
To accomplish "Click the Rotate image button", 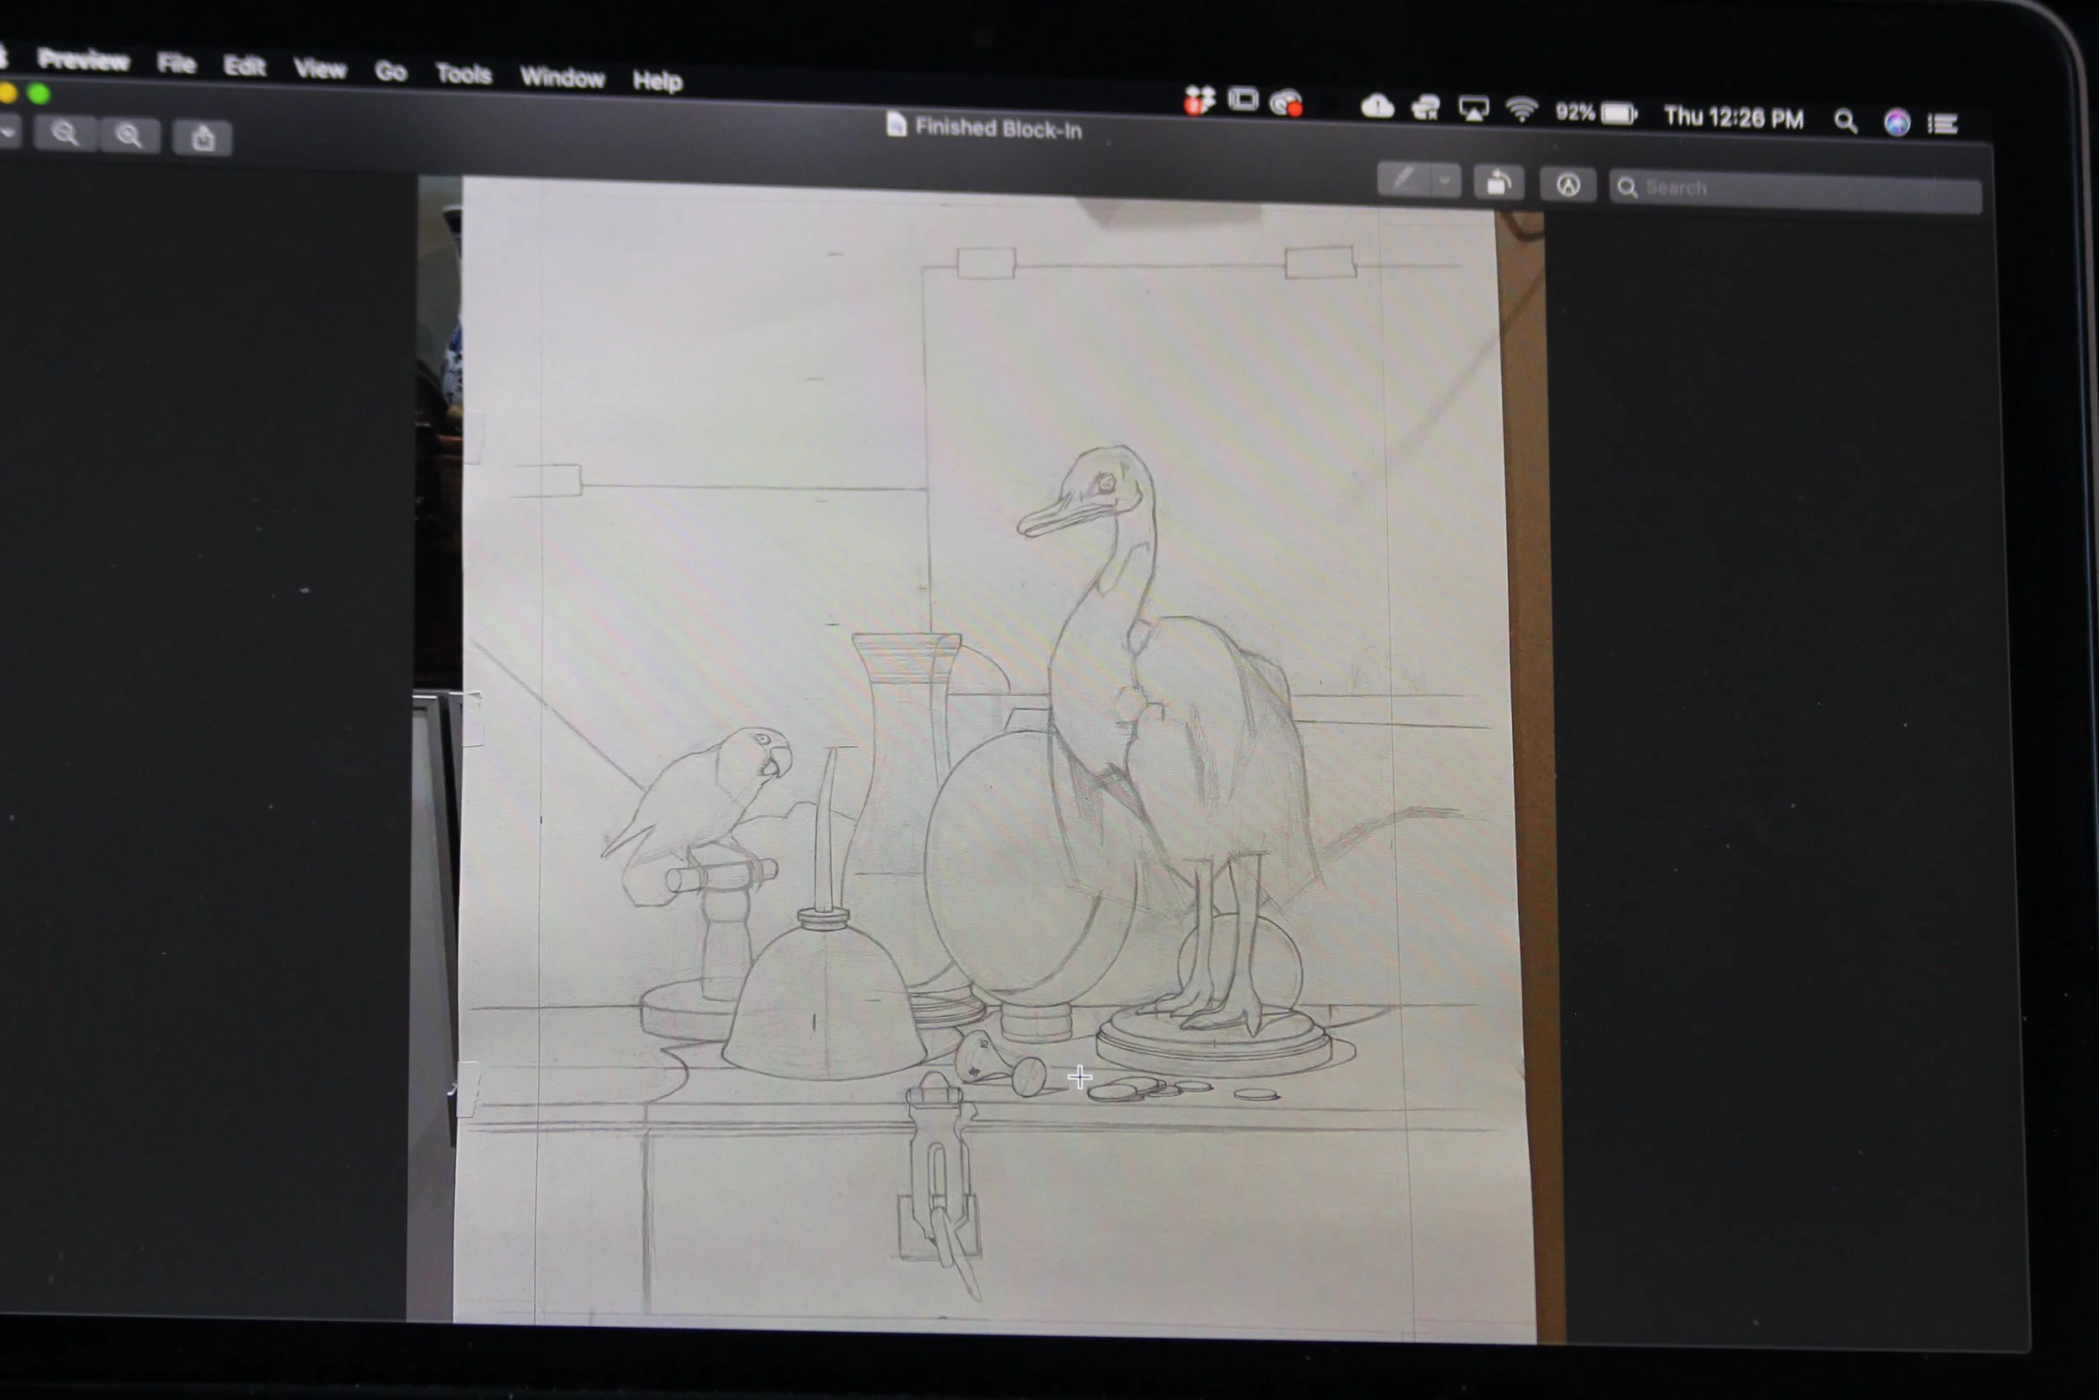I will [x=1499, y=183].
